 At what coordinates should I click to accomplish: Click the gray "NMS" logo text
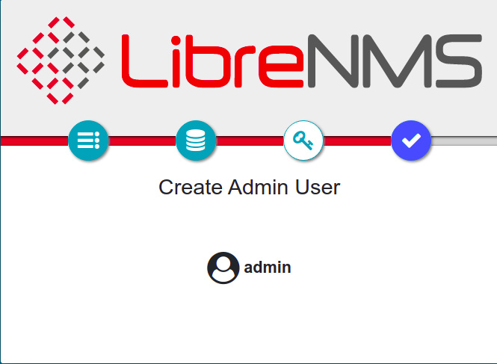392,60
